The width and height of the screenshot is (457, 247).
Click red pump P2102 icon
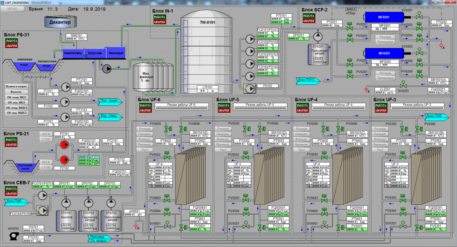tap(64, 159)
